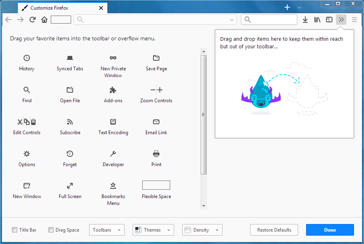364x244 pixels.
Task: Open the Toolbars dropdown
Action: click(107, 230)
